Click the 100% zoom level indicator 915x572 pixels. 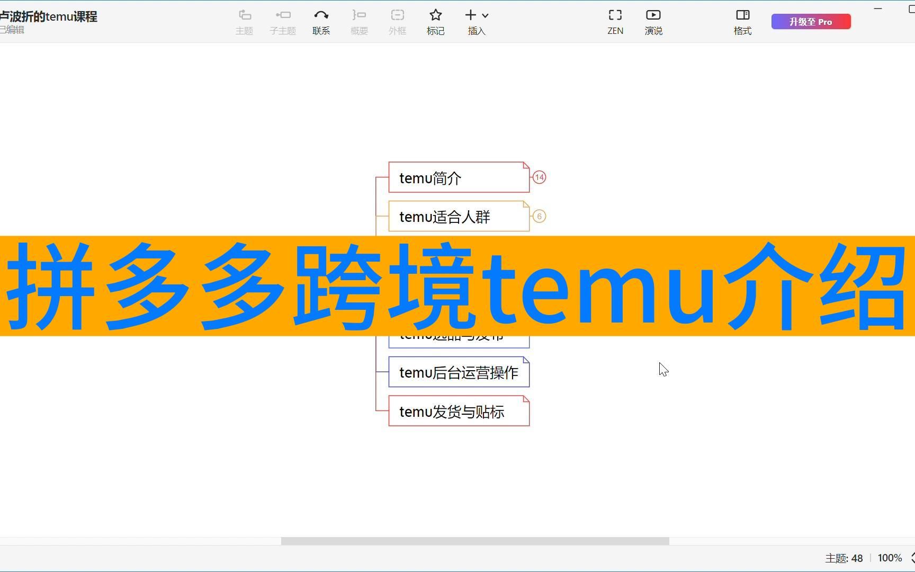coord(890,558)
